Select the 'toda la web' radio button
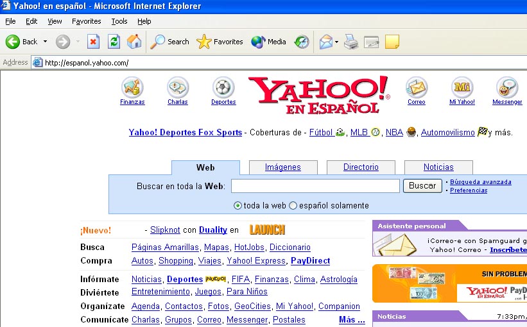This screenshot has height=327, width=527. pos(238,206)
